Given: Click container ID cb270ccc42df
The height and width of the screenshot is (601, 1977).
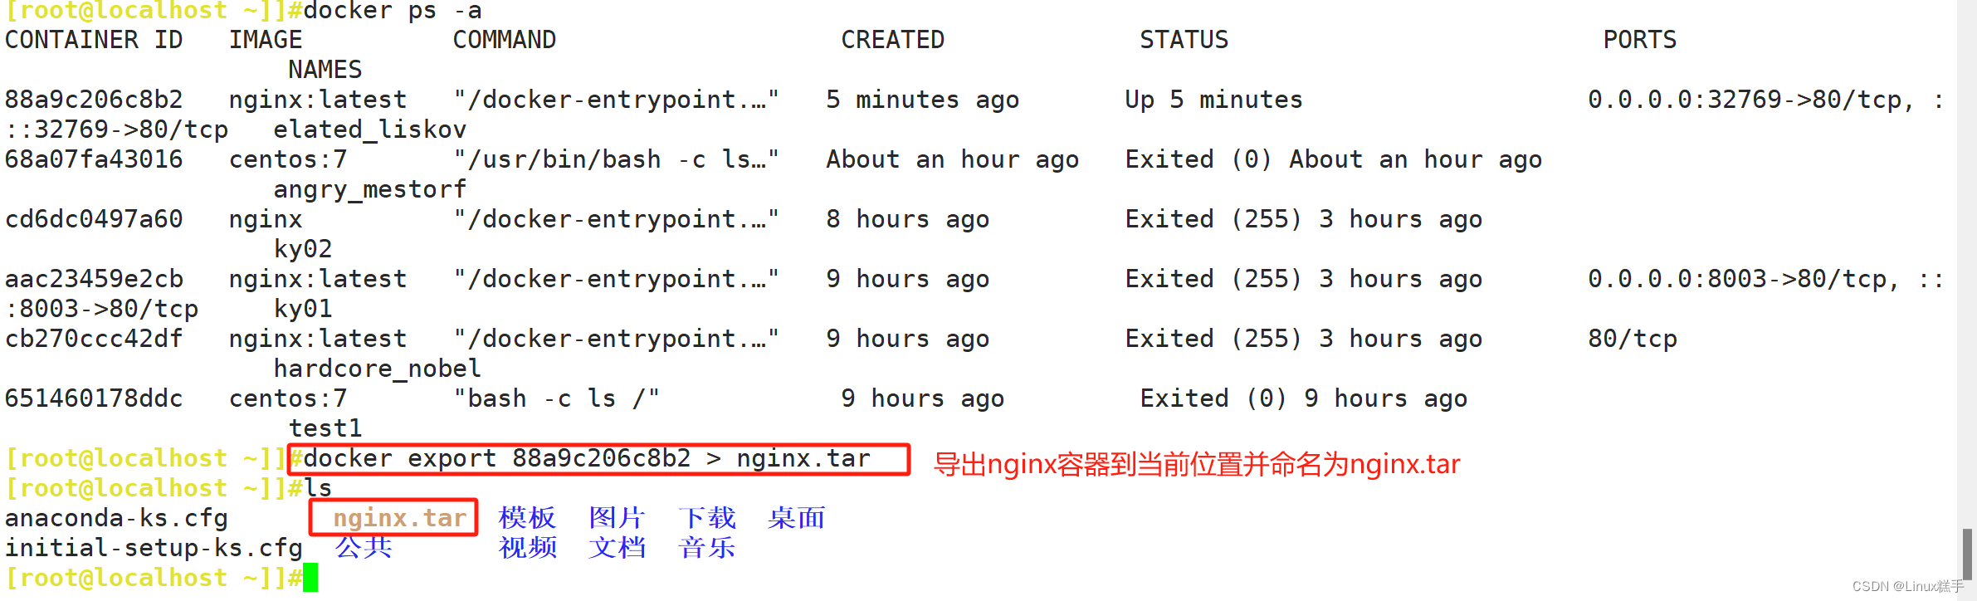Looking at the screenshot, I should pos(94,339).
